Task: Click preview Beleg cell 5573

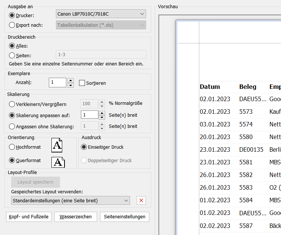Action: coord(246,112)
